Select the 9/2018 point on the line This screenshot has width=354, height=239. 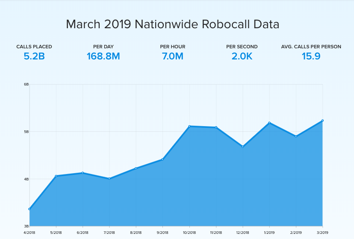(x=162, y=159)
